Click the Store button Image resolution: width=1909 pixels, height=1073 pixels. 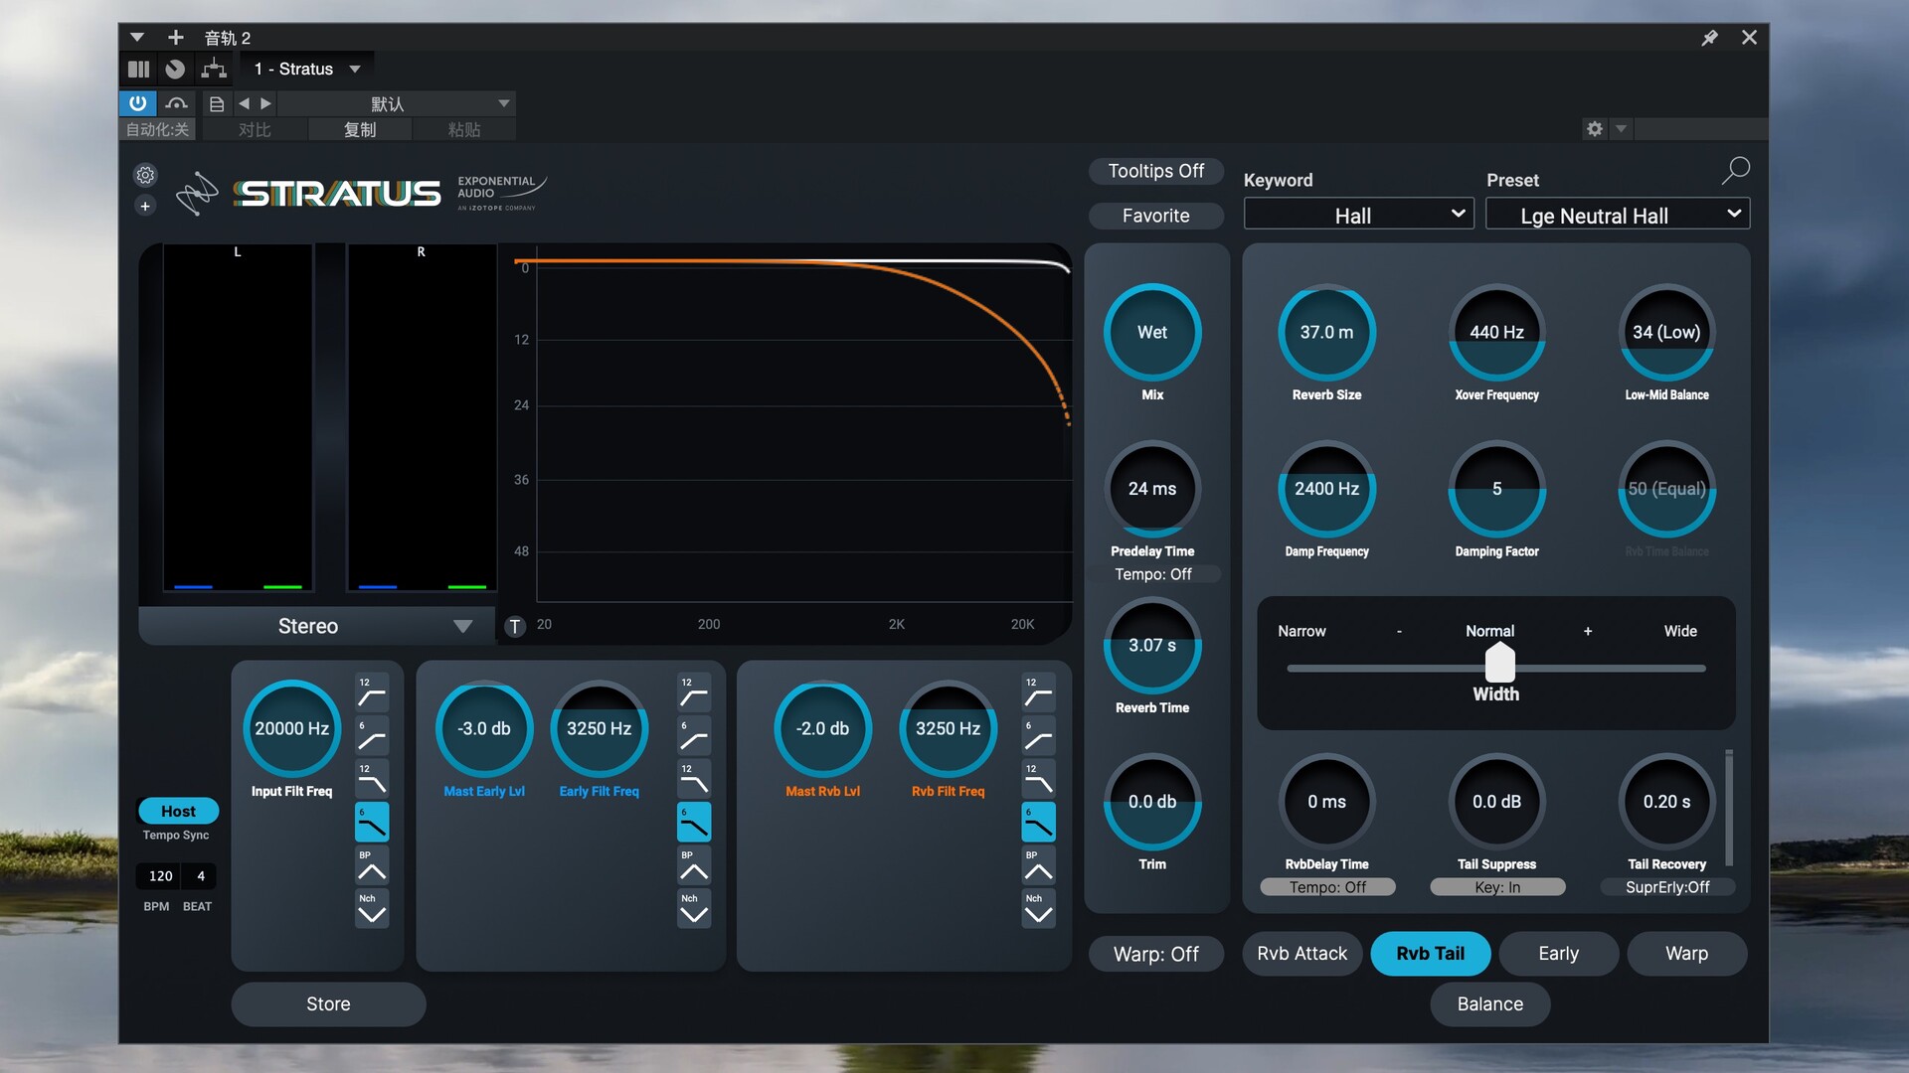(328, 1003)
